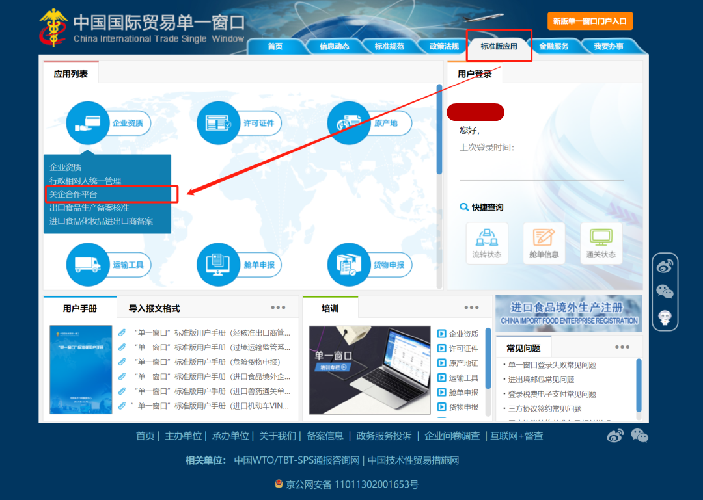Screen dimensions: 703x500
Task: Click the customer service robot icon
Action: [665, 318]
